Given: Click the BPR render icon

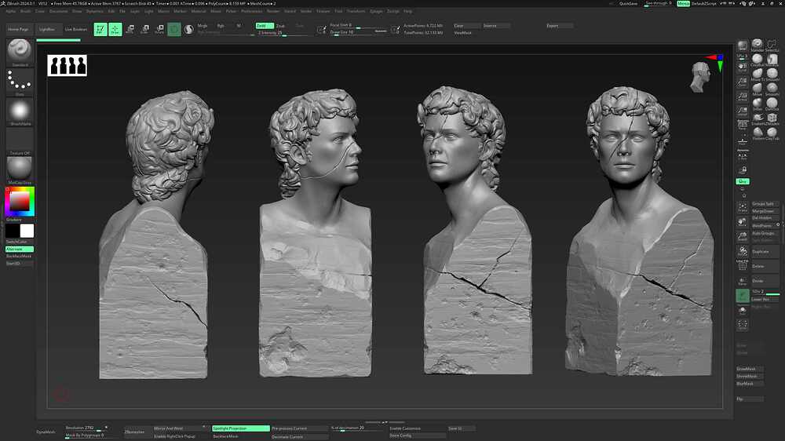Looking at the screenshot, I should pyautogui.click(x=743, y=46).
